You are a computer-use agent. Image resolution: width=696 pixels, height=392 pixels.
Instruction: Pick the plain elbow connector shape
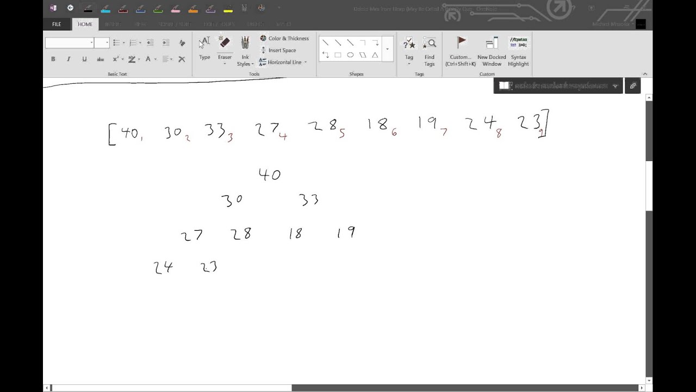click(363, 42)
